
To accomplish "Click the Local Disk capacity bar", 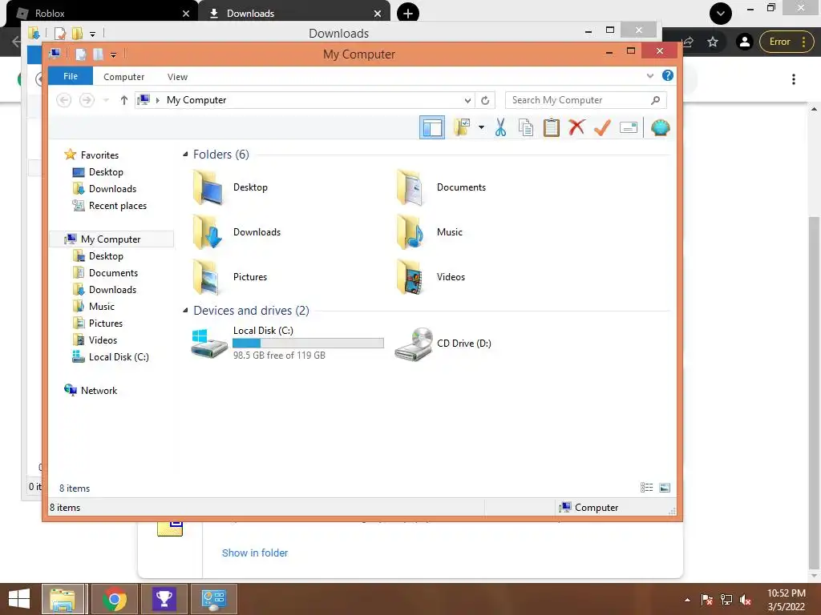I will pos(308,343).
